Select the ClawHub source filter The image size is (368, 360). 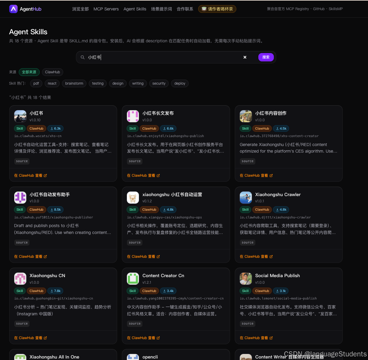[52, 72]
